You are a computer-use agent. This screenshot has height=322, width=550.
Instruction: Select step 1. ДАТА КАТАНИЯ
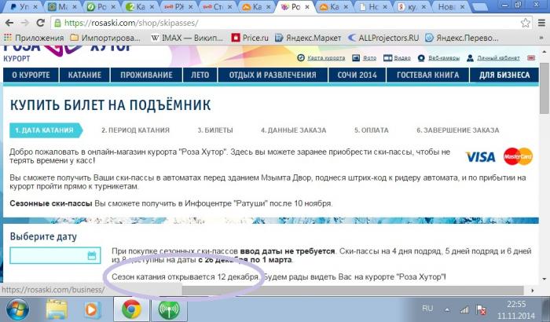point(46,130)
